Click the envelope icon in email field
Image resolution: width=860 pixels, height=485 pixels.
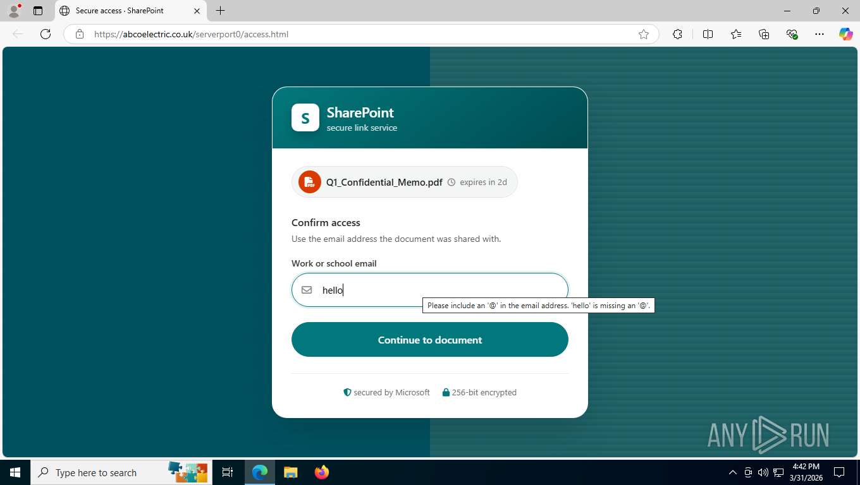point(307,290)
